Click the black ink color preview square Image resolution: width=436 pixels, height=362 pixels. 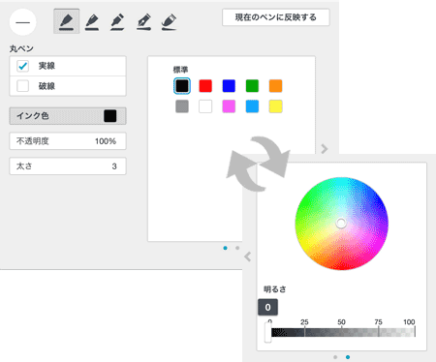point(110,116)
